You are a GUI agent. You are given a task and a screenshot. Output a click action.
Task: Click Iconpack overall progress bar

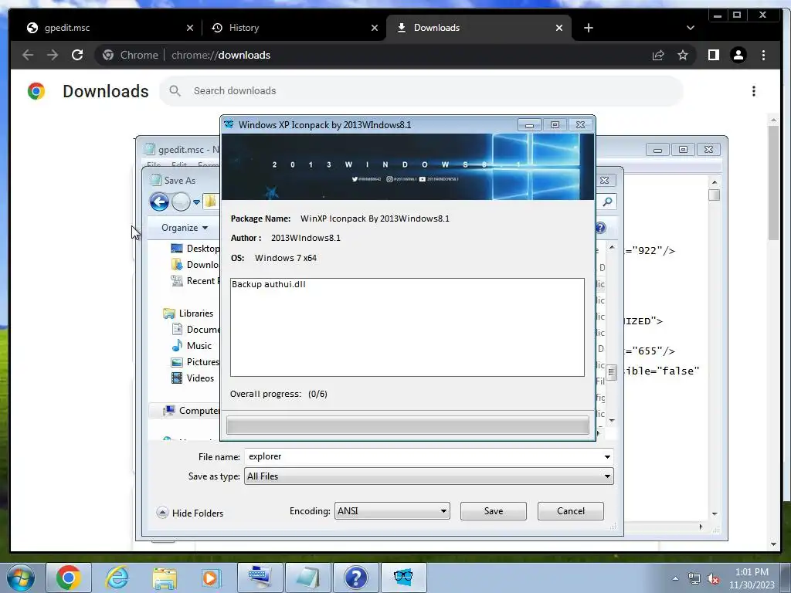click(x=408, y=425)
